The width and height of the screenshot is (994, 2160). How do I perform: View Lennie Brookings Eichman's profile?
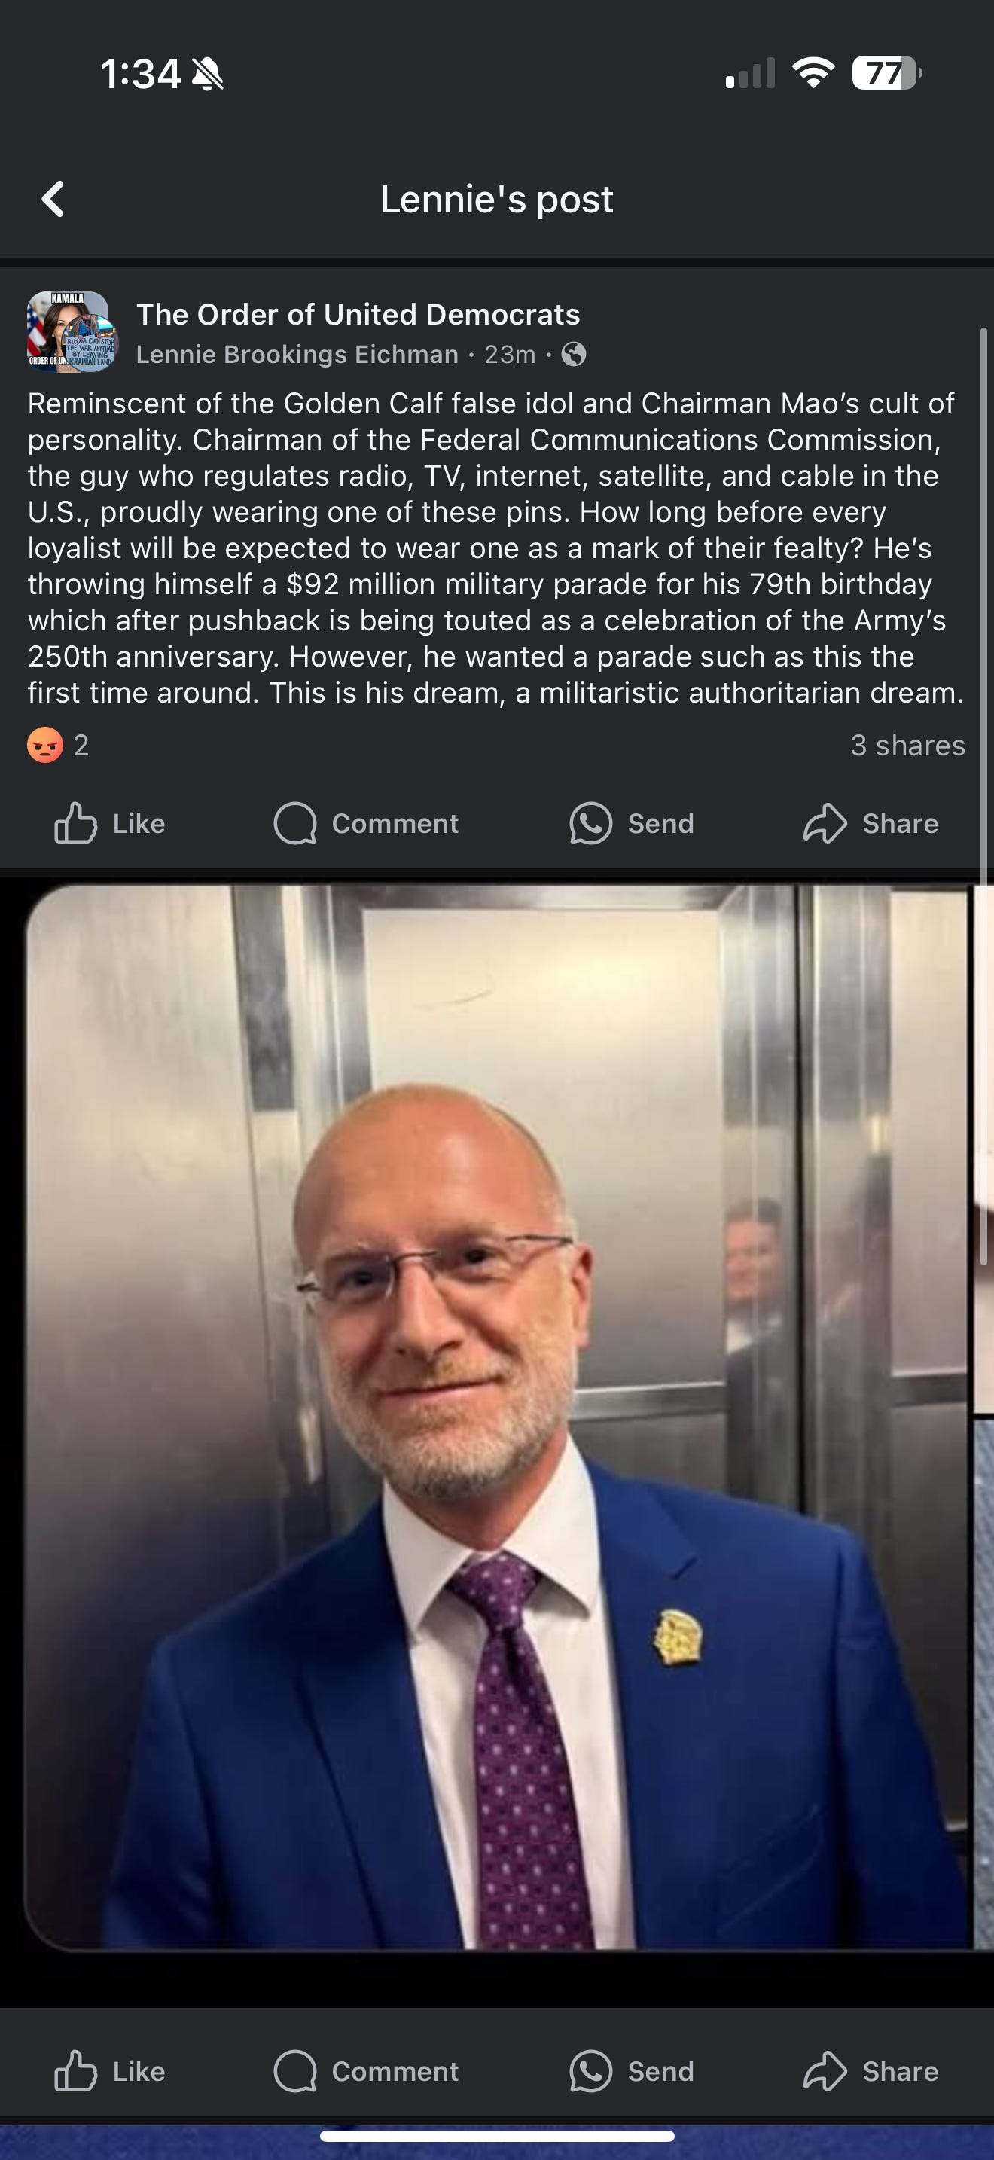coord(295,354)
